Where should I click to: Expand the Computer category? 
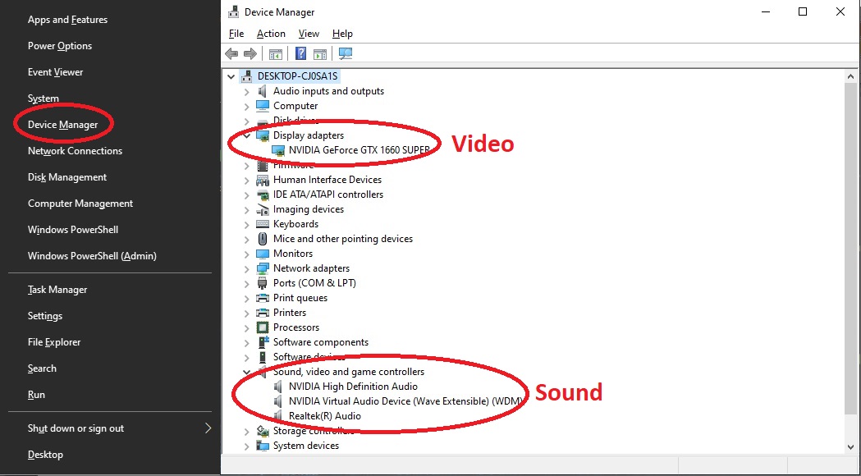pos(246,106)
